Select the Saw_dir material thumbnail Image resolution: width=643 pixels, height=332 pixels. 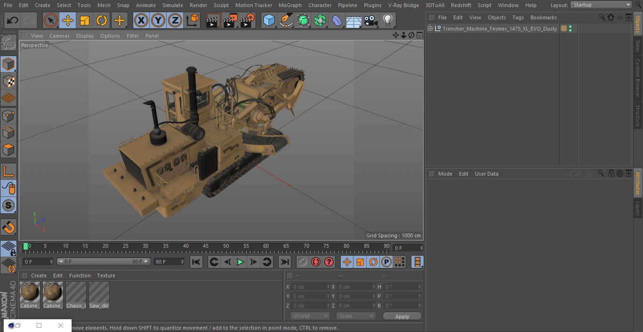99,295
